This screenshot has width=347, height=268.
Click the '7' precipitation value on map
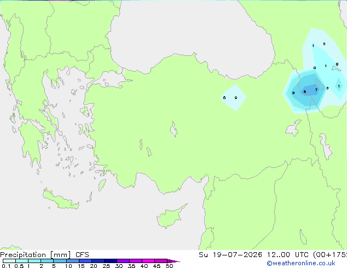[316, 90]
